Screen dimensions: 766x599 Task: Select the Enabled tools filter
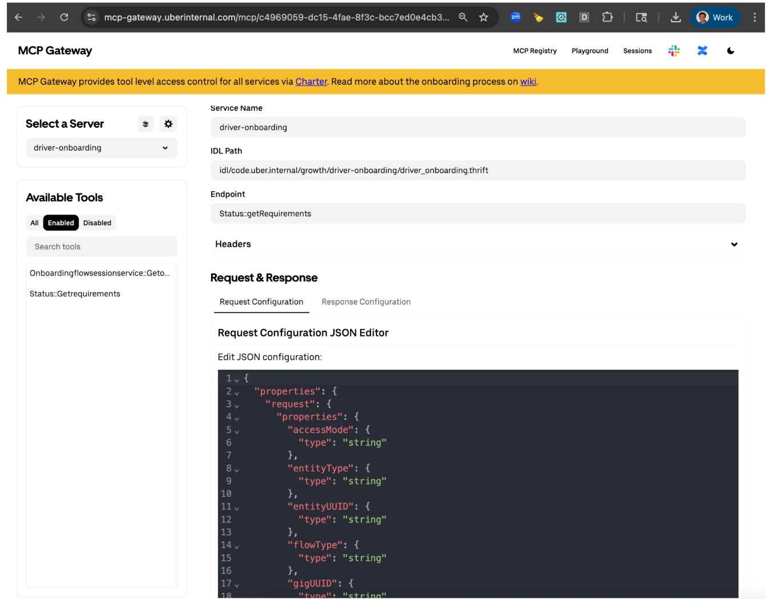pos(61,223)
